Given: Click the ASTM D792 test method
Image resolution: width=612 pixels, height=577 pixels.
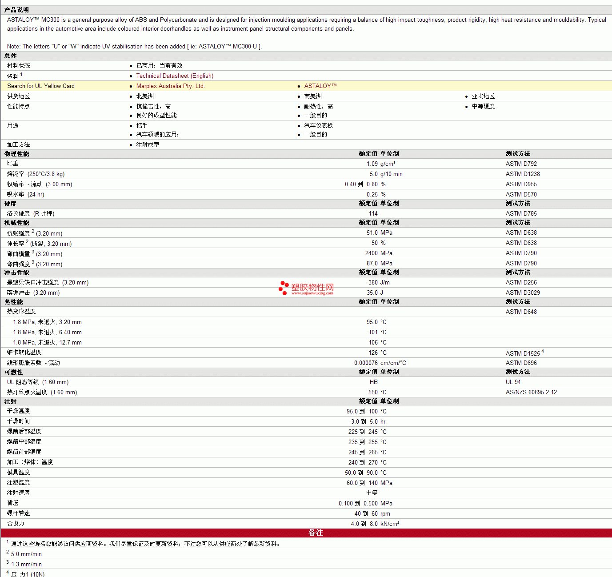Looking at the screenshot, I should click(521, 164).
